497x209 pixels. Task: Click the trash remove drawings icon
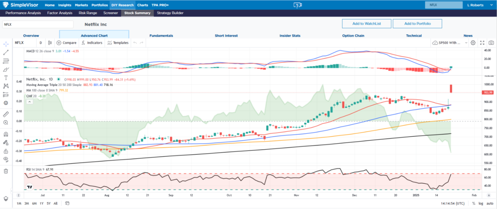[6, 171]
